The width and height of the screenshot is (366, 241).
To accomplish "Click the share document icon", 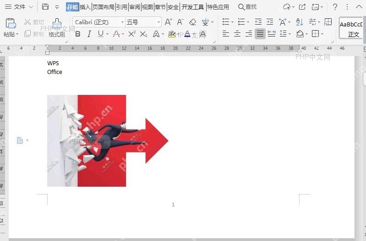I will coord(302,7).
